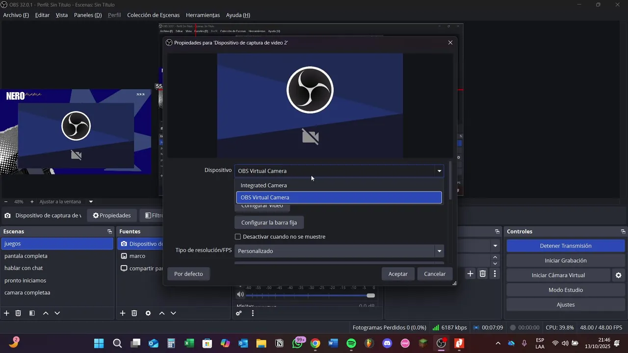This screenshot has height=353, width=628.
Task: Open the Editar menu
Action: (42, 15)
